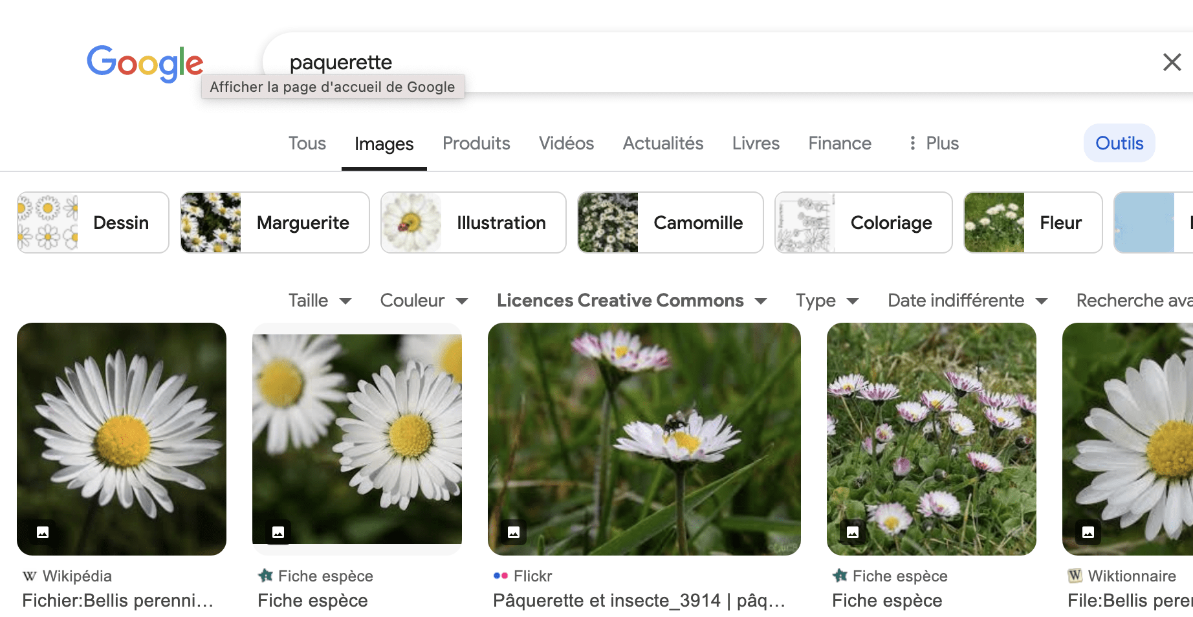Go to the Actualités tab
The image size is (1193, 617).
(x=663, y=144)
